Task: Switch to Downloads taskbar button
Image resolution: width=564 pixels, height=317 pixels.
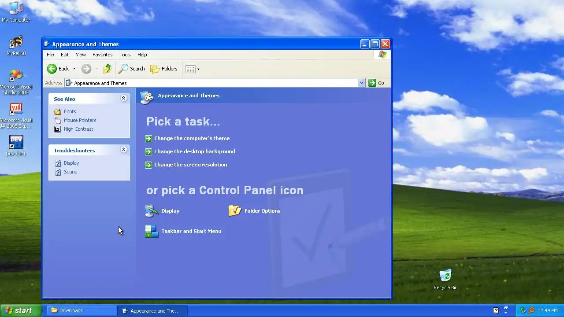Action: point(82,310)
